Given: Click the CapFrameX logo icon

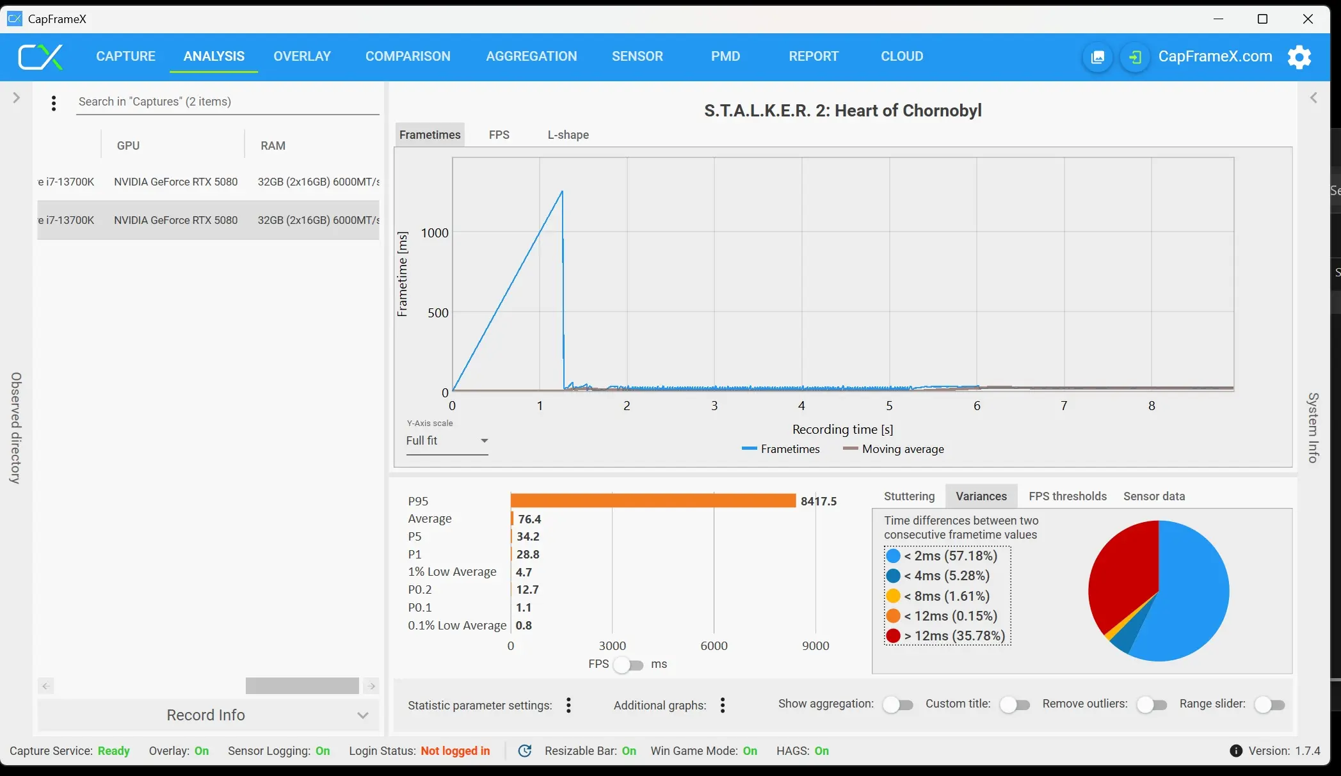Looking at the screenshot, I should tap(40, 57).
